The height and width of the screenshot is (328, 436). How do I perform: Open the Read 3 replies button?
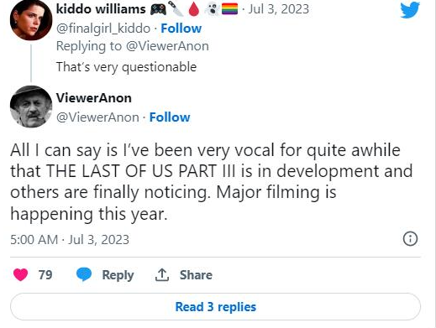tap(215, 307)
